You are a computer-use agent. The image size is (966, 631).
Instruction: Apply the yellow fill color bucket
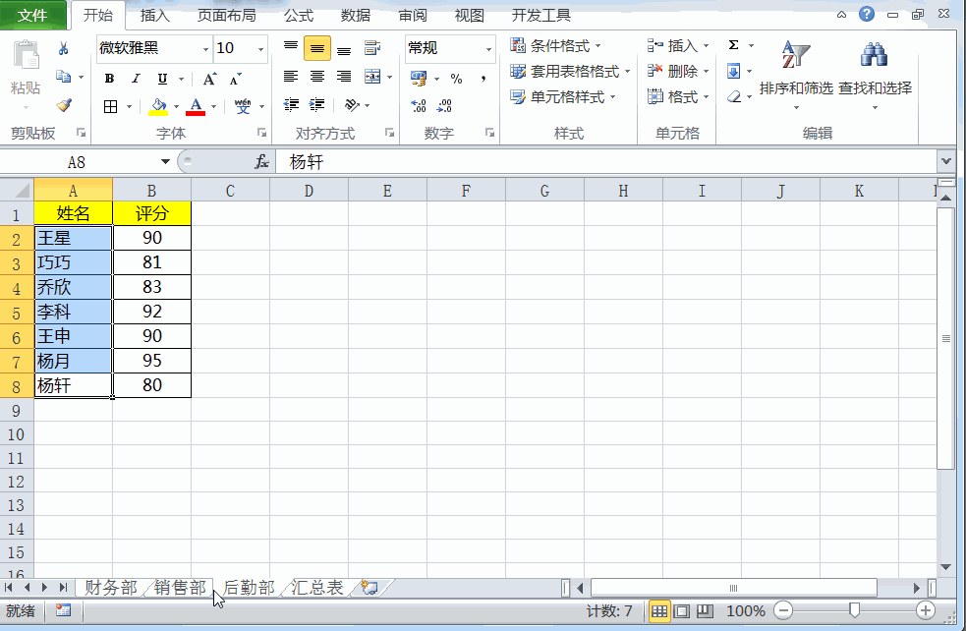[x=158, y=106]
